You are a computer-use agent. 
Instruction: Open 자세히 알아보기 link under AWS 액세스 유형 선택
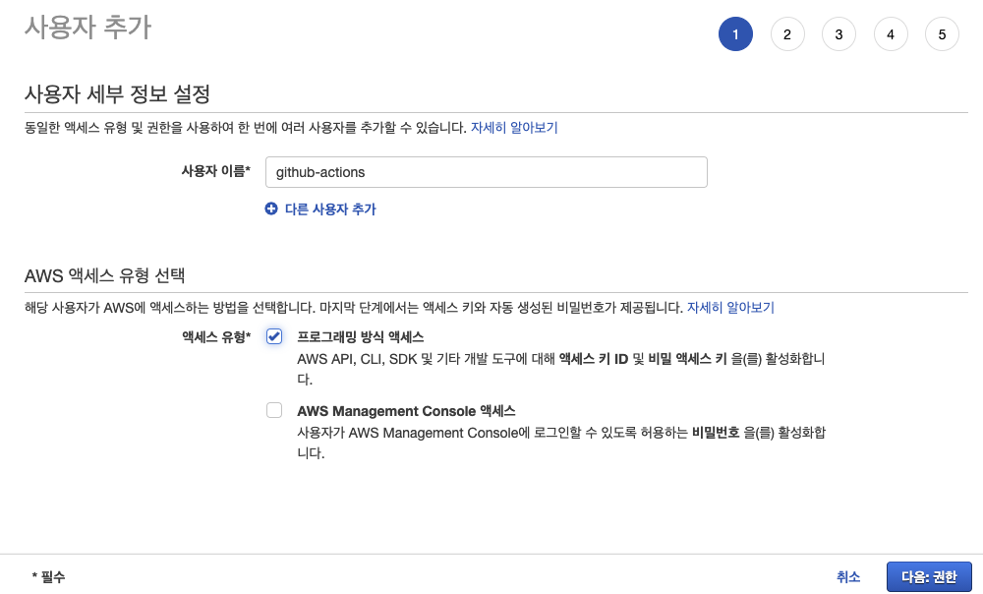(730, 308)
